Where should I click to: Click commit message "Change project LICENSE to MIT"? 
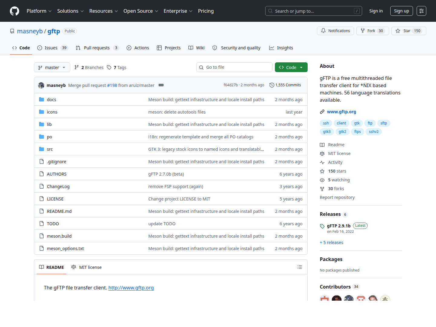point(179,199)
